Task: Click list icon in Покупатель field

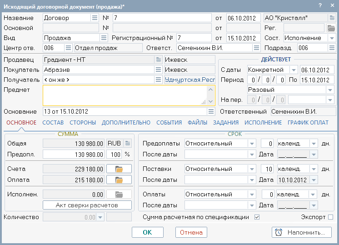Action: click(158, 70)
